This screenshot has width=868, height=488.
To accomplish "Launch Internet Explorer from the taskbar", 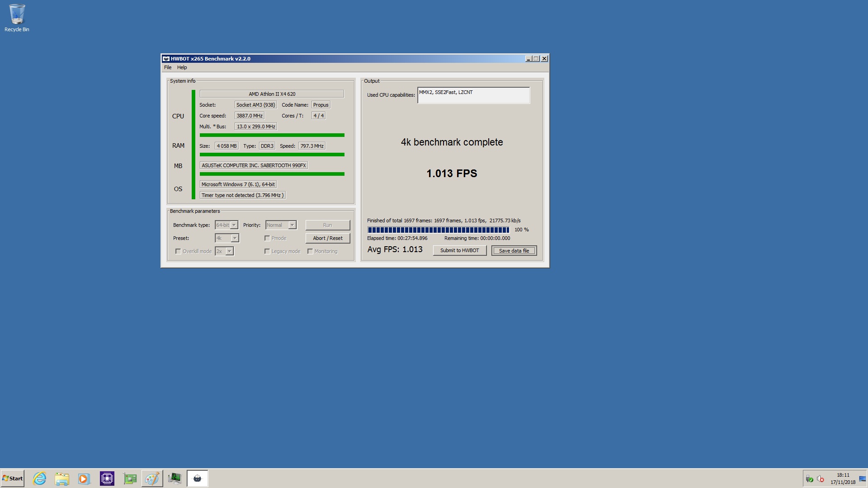I will pos(40,479).
